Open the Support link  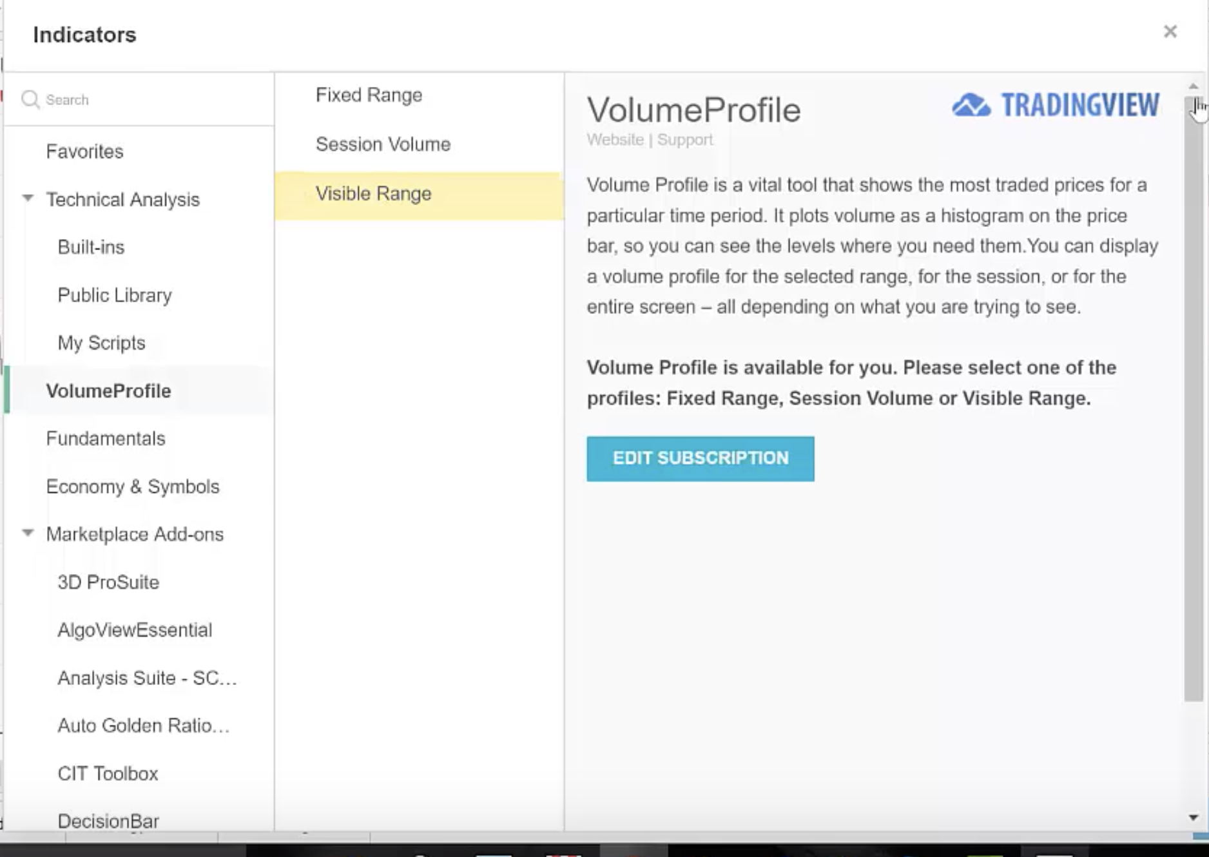(685, 140)
